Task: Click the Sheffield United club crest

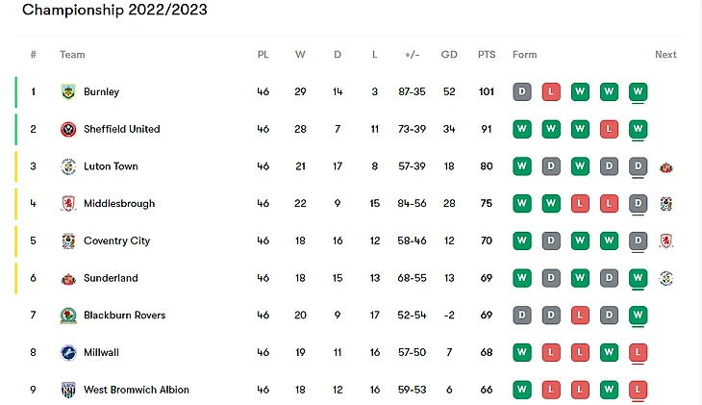Action: click(x=68, y=129)
